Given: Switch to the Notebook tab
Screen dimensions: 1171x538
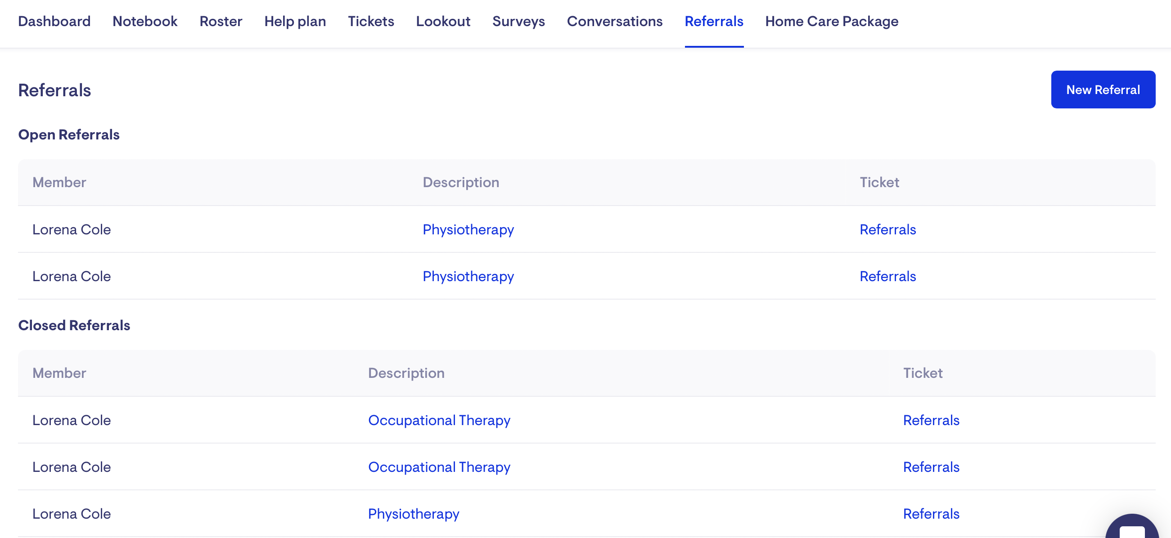Looking at the screenshot, I should pyautogui.click(x=145, y=21).
